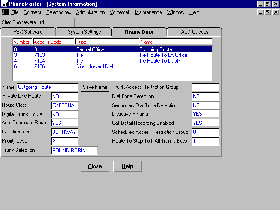Click the Priority Level field

coord(65,141)
